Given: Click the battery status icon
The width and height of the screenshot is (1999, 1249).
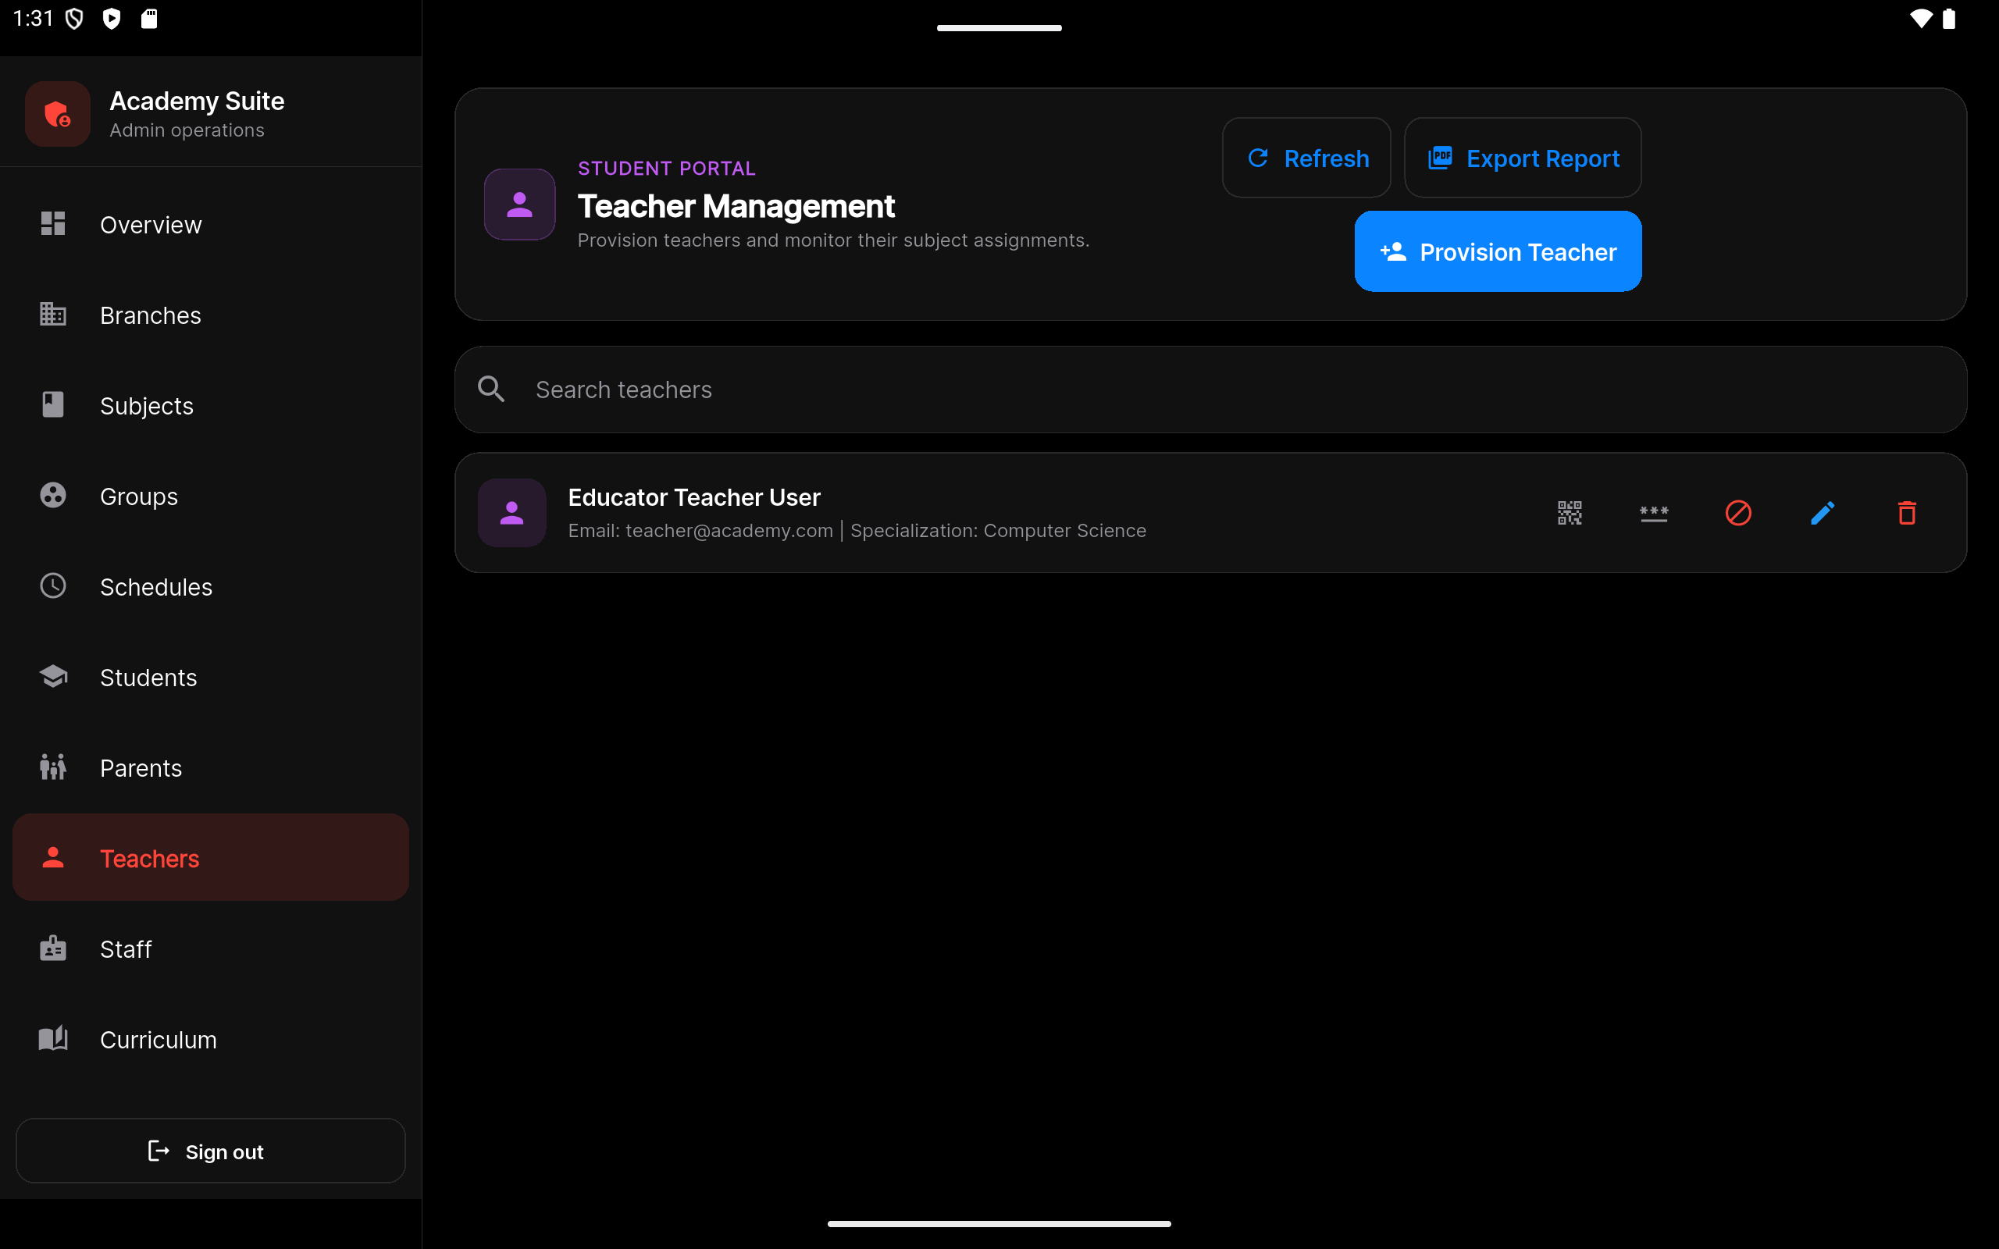Looking at the screenshot, I should (x=1948, y=18).
